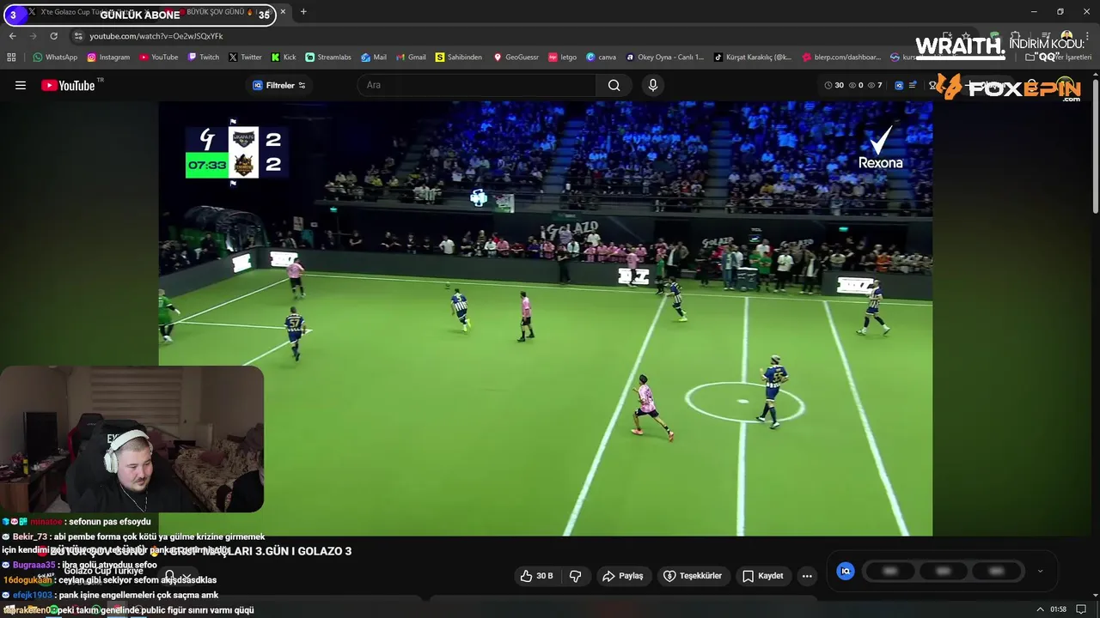
Task: Open the canva bookmark
Action: point(601,58)
